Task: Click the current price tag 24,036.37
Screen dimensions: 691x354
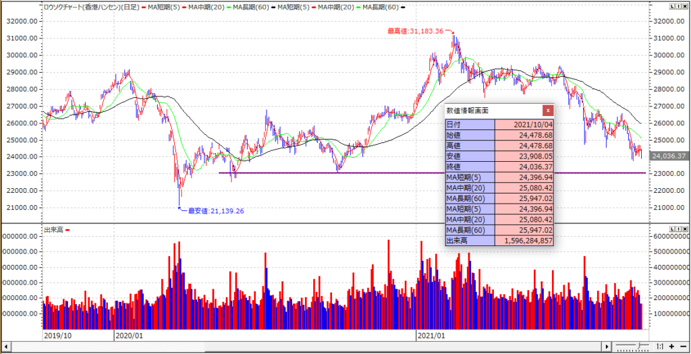Action: pyautogui.click(x=669, y=156)
